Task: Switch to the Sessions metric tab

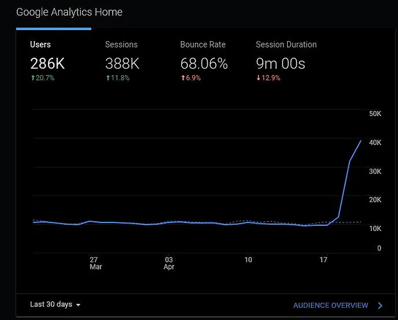Action: (122, 61)
